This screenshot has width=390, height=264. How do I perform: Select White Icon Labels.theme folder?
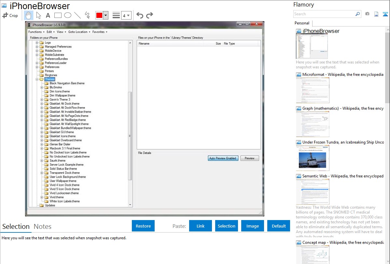point(65,201)
